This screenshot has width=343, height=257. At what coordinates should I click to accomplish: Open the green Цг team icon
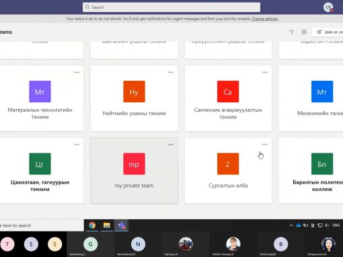(x=40, y=163)
